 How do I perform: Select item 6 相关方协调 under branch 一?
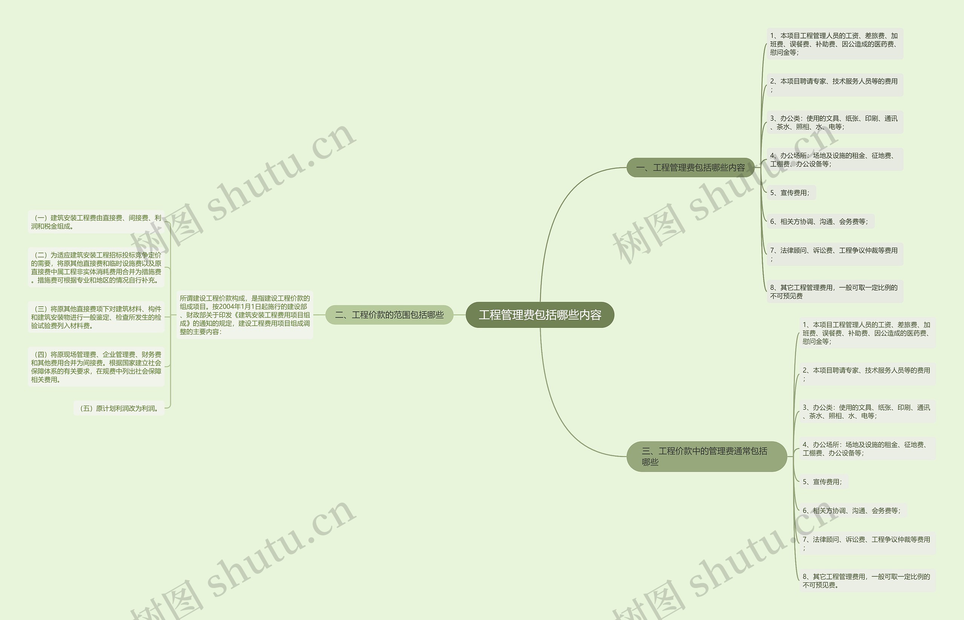point(820,221)
